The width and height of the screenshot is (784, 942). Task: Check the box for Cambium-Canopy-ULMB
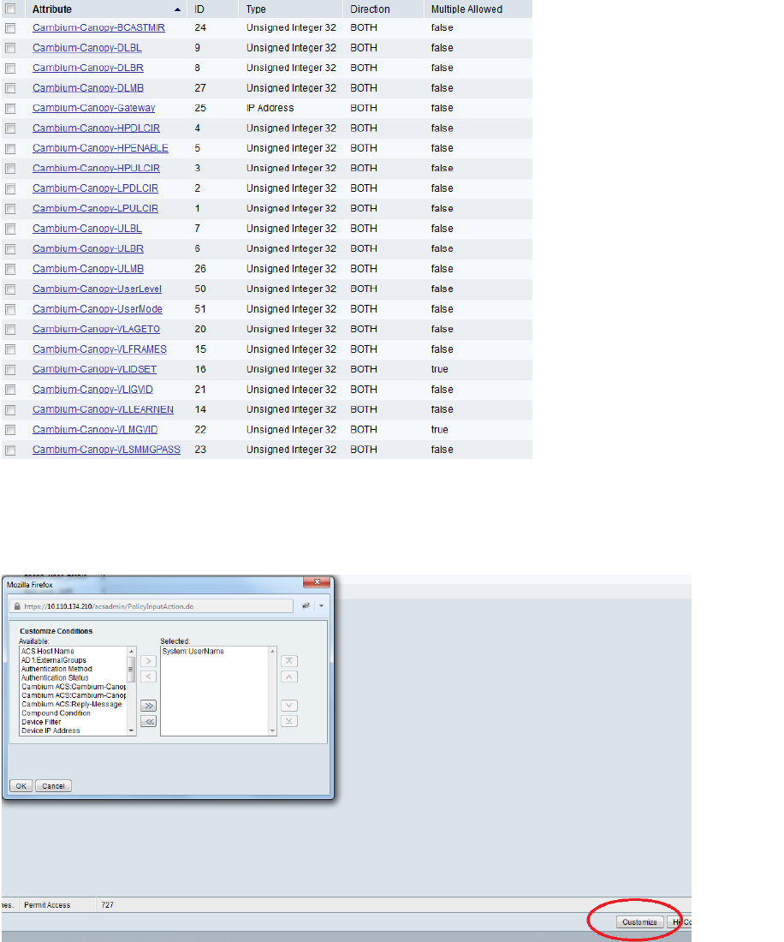tap(10, 269)
